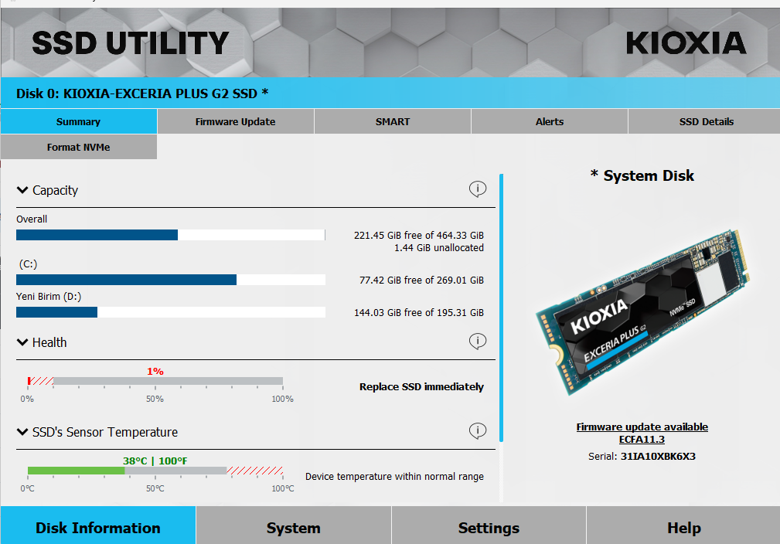Click the 'Device temperature within normal range' text

coord(394,476)
